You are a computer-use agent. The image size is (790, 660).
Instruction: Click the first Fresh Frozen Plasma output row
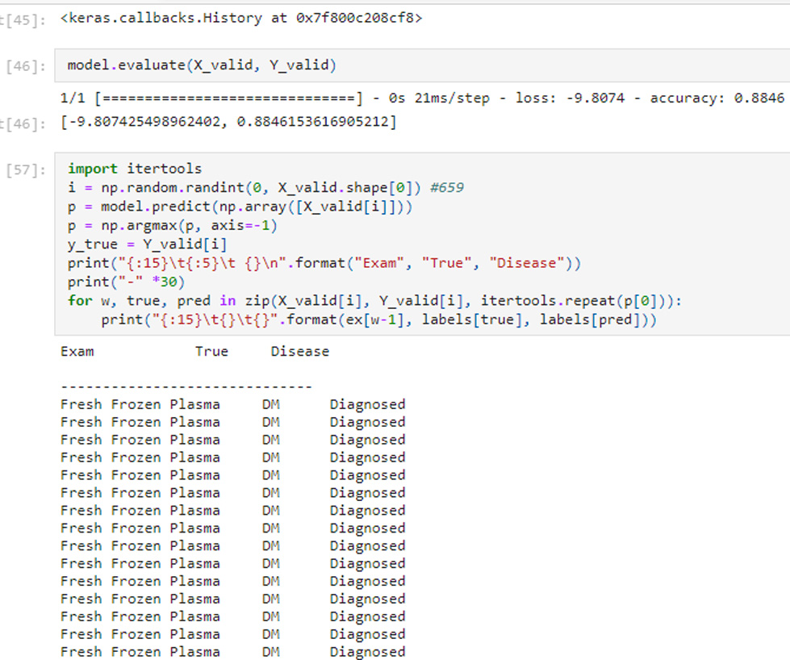(140, 404)
